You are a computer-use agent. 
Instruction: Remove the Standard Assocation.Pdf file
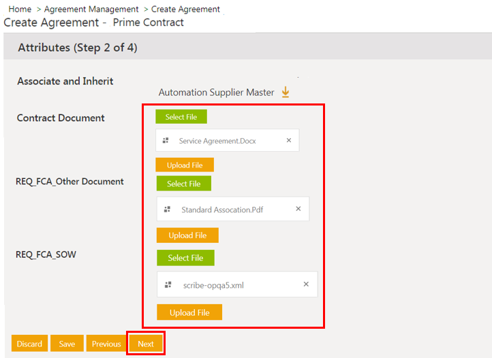tap(298, 209)
